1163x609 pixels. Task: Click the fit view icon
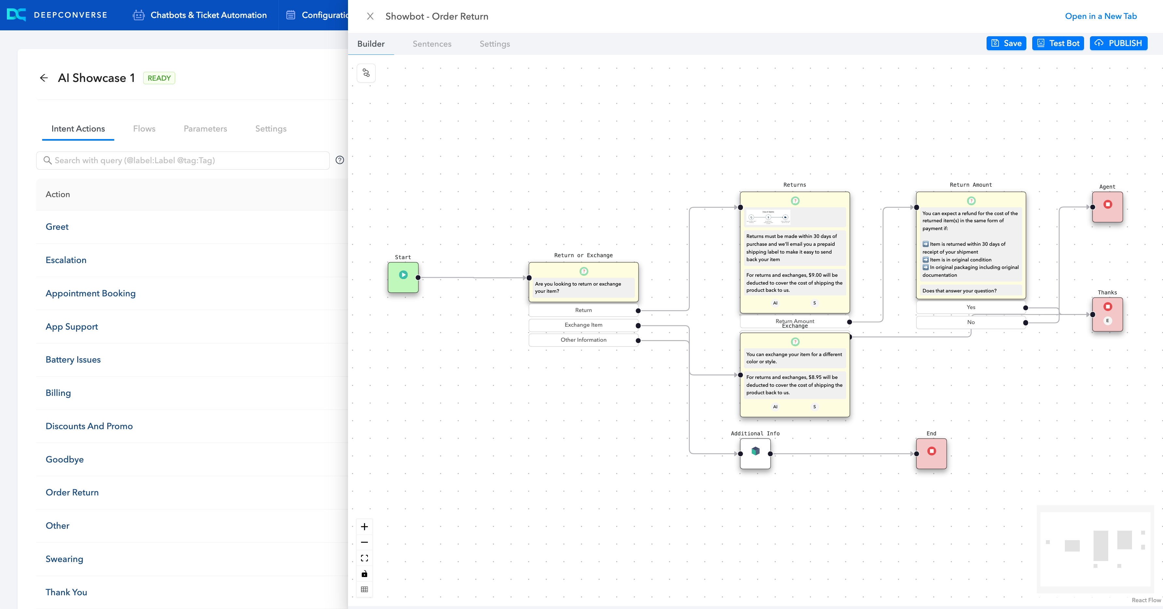(364, 558)
